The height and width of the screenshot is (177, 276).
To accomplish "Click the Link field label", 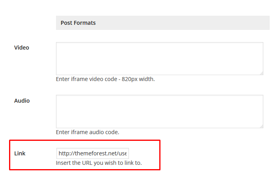I will click(x=20, y=153).
